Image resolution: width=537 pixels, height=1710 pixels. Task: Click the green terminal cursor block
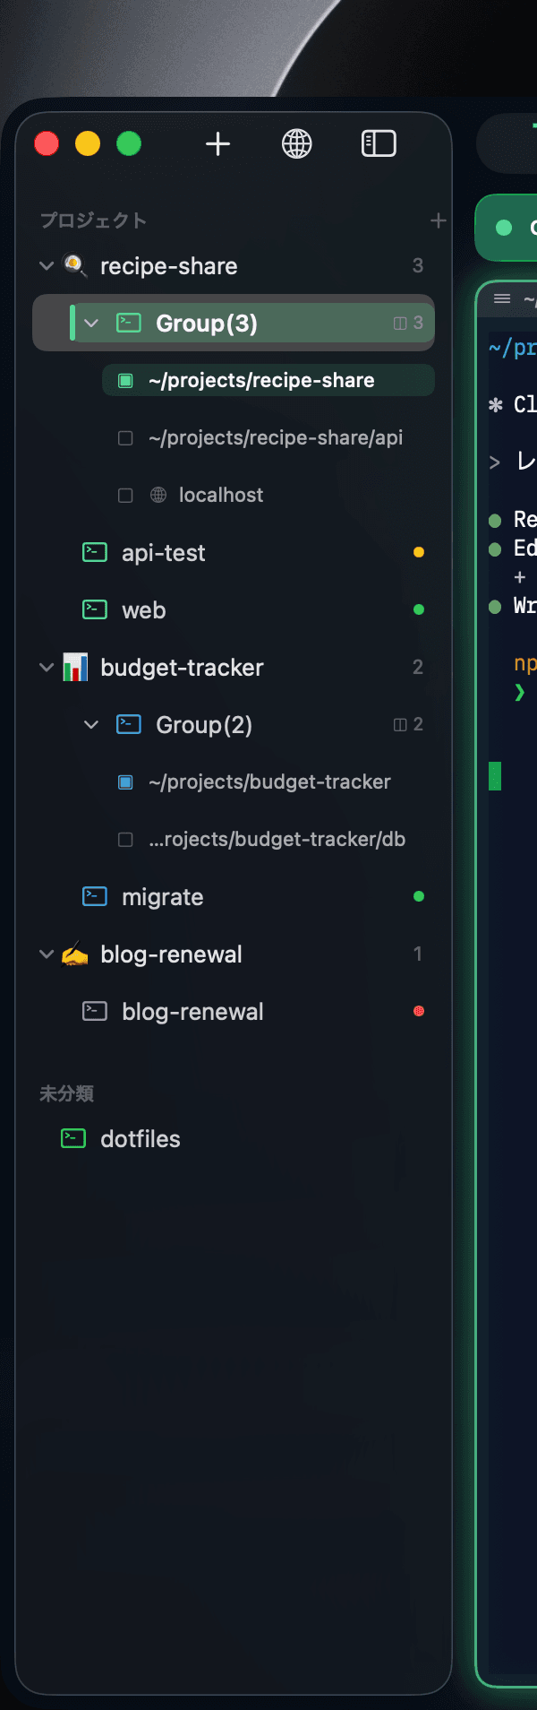pyautogui.click(x=495, y=775)
